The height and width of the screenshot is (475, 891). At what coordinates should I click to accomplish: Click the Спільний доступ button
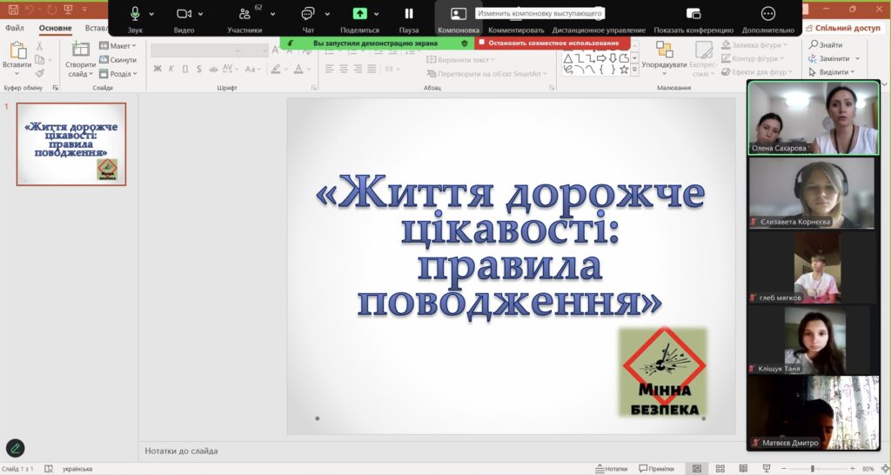pos(842,28)
